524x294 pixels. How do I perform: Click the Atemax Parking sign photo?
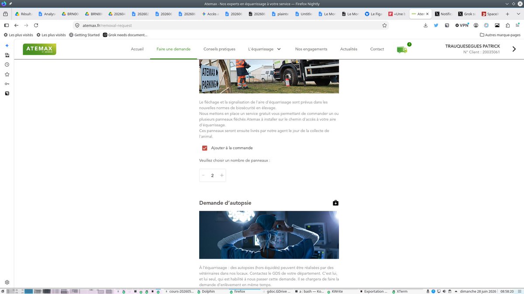(269, 76)
